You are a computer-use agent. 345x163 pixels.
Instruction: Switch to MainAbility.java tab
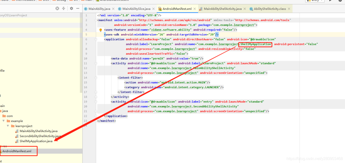[x=99, y=9]
